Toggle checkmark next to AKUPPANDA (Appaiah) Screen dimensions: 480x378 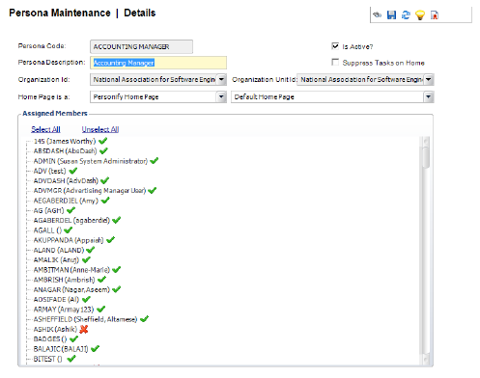tap(110, 240)
